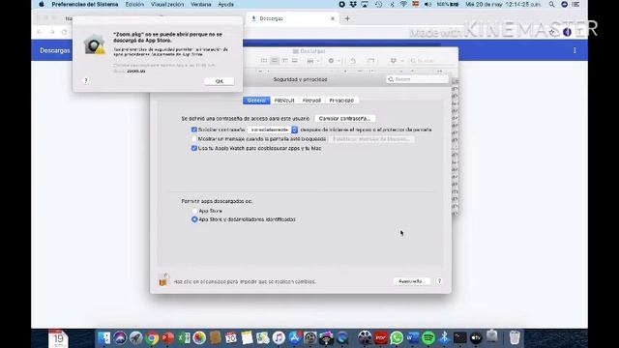Viewport: 619px width, 348px height.
Task: Click the Cambiar contraseña button
Action: pos(344,118)
